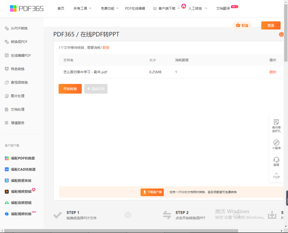Click the crown 权益 badge

242,25
